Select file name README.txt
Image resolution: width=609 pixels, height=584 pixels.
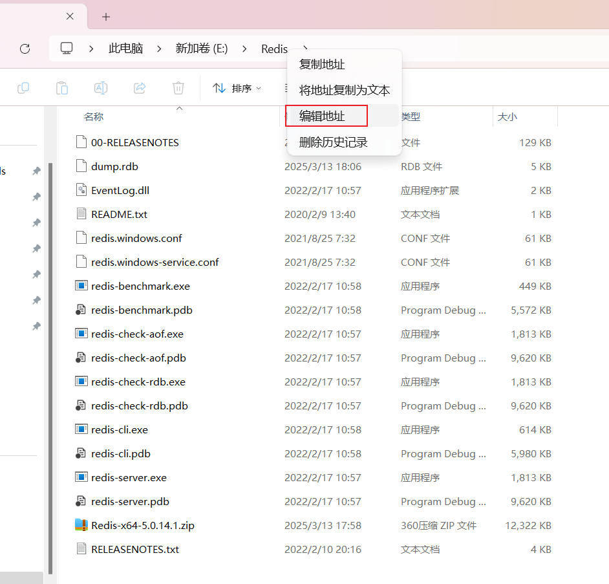click(x=119, y=215)
